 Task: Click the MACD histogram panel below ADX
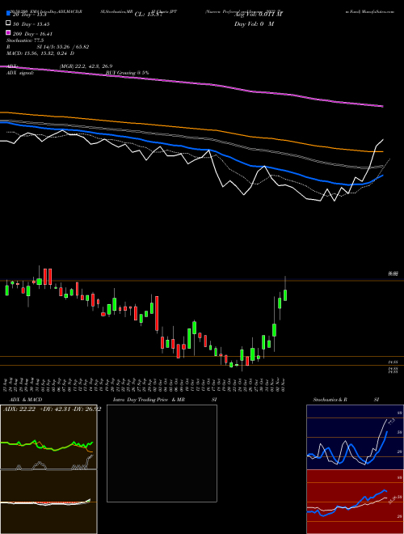48,502
